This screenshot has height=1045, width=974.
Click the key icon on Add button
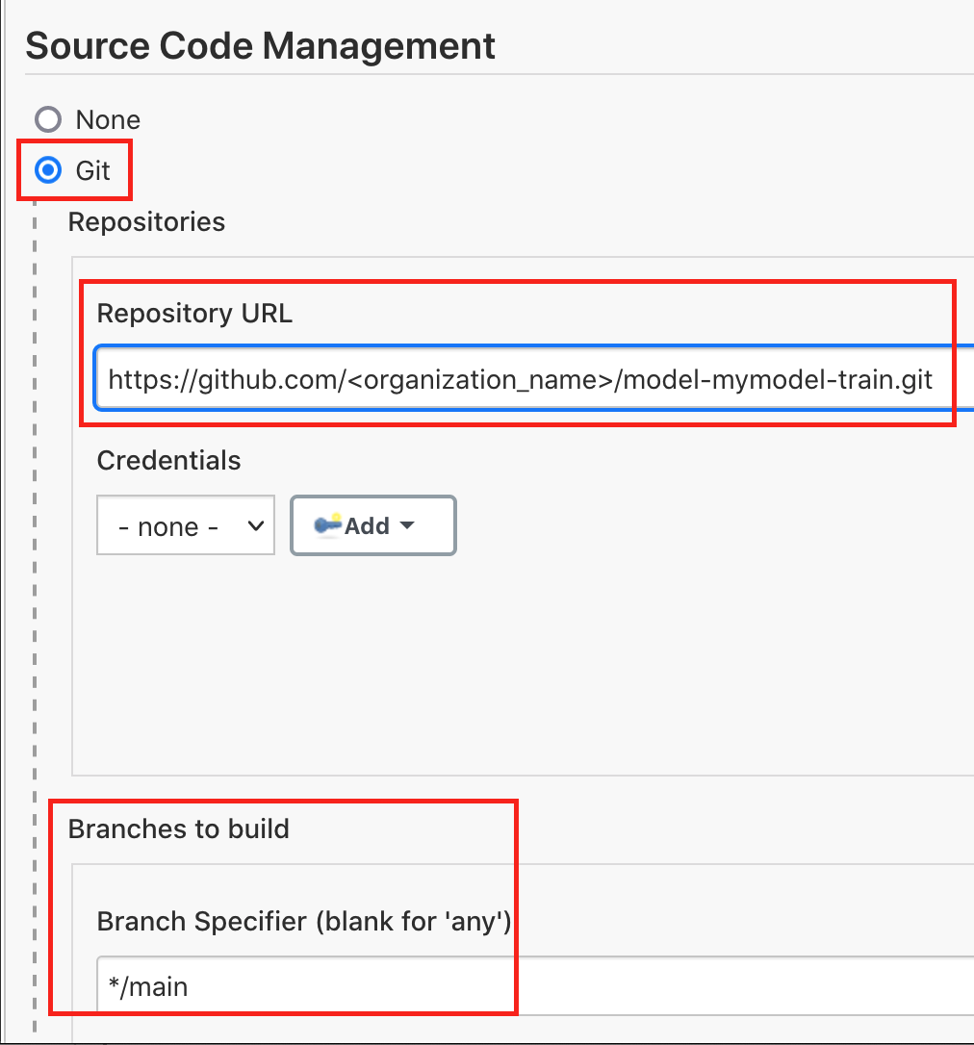coord(327,525)
